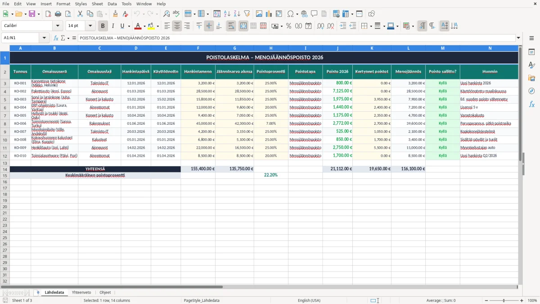The height and width of the screenshot is (304, 540).
Task: Open the Styles menu
Action: tap(81, 4)
